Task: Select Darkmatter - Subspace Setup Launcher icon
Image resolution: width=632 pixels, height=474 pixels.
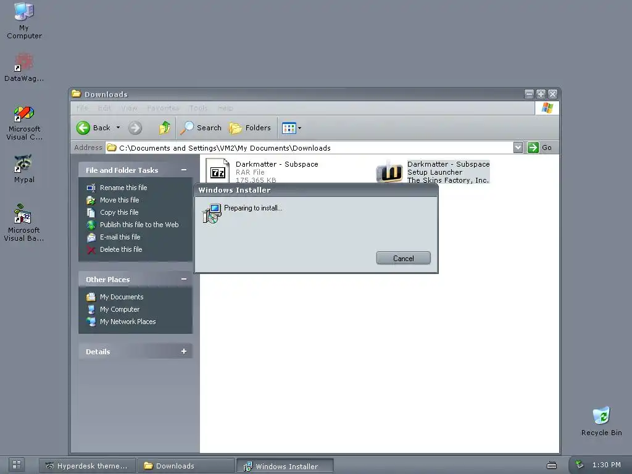Action: (389, 172)
